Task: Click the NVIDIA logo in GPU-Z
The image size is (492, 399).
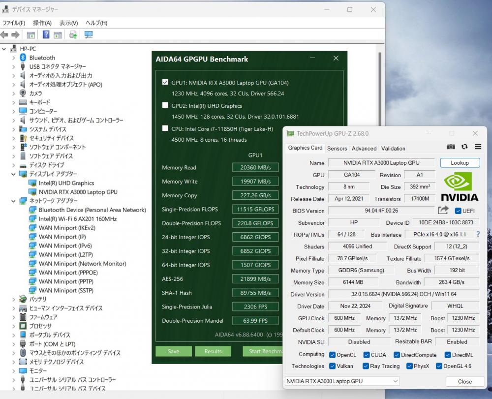Action: pyautogui.click(x=460, y=186)
